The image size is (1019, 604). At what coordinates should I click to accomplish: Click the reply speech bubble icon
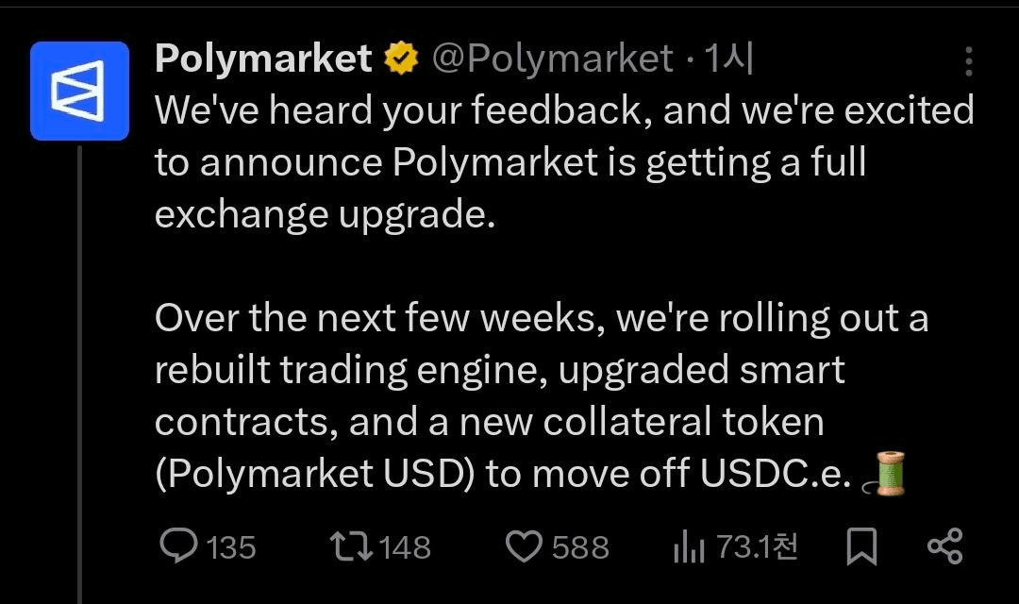[178, 546]
